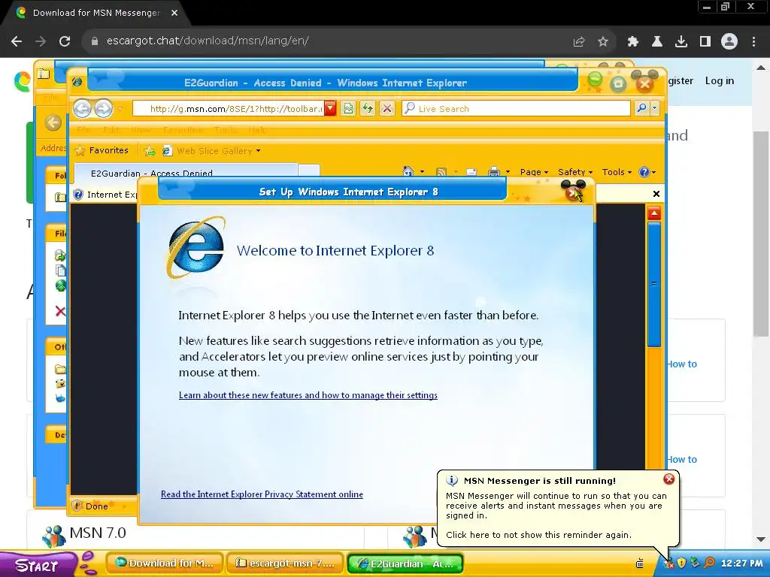Click IE page scrollbar up arrow
This screenshot has width=770, height=577.
pos(653,213)
